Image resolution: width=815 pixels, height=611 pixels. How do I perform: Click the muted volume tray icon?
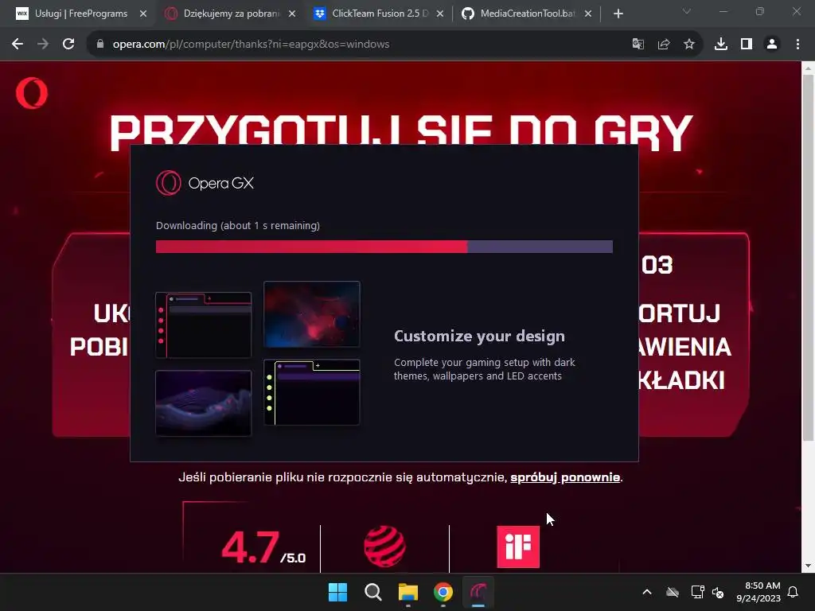(x=718, y=592)
